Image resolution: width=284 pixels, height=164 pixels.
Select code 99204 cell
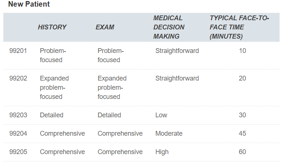click(x=18, y=133)
